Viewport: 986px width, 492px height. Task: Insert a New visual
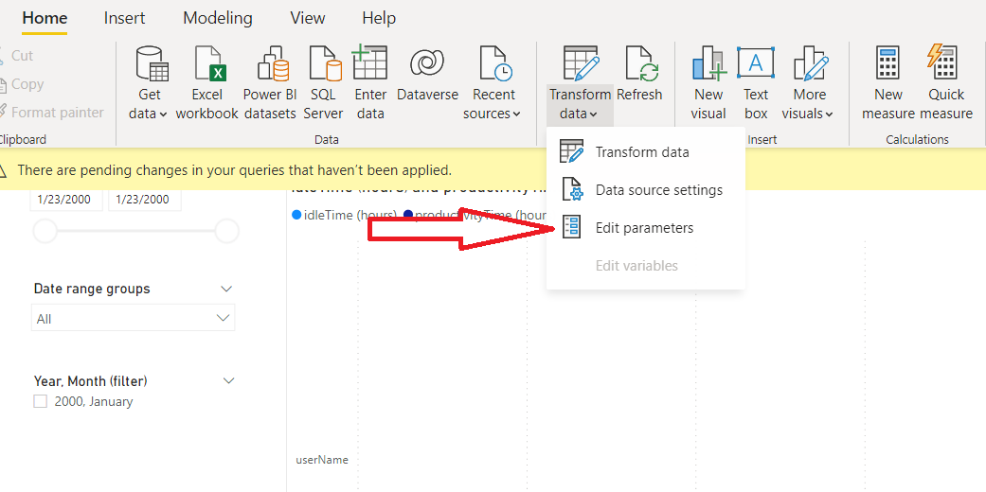pos(708,65)
